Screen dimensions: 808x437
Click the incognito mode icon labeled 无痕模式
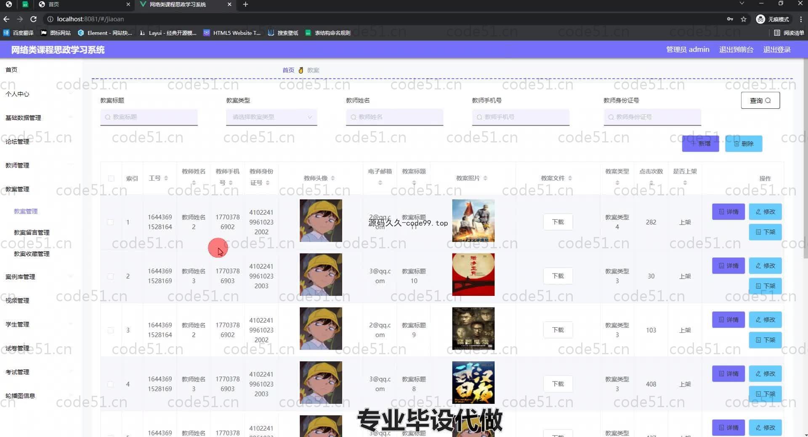(x=773, y=19)
